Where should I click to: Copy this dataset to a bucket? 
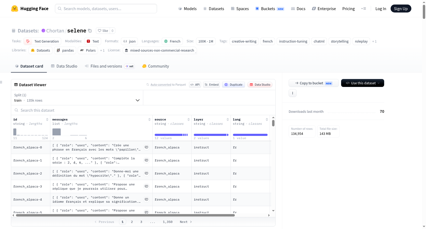[x=314, y=83]
